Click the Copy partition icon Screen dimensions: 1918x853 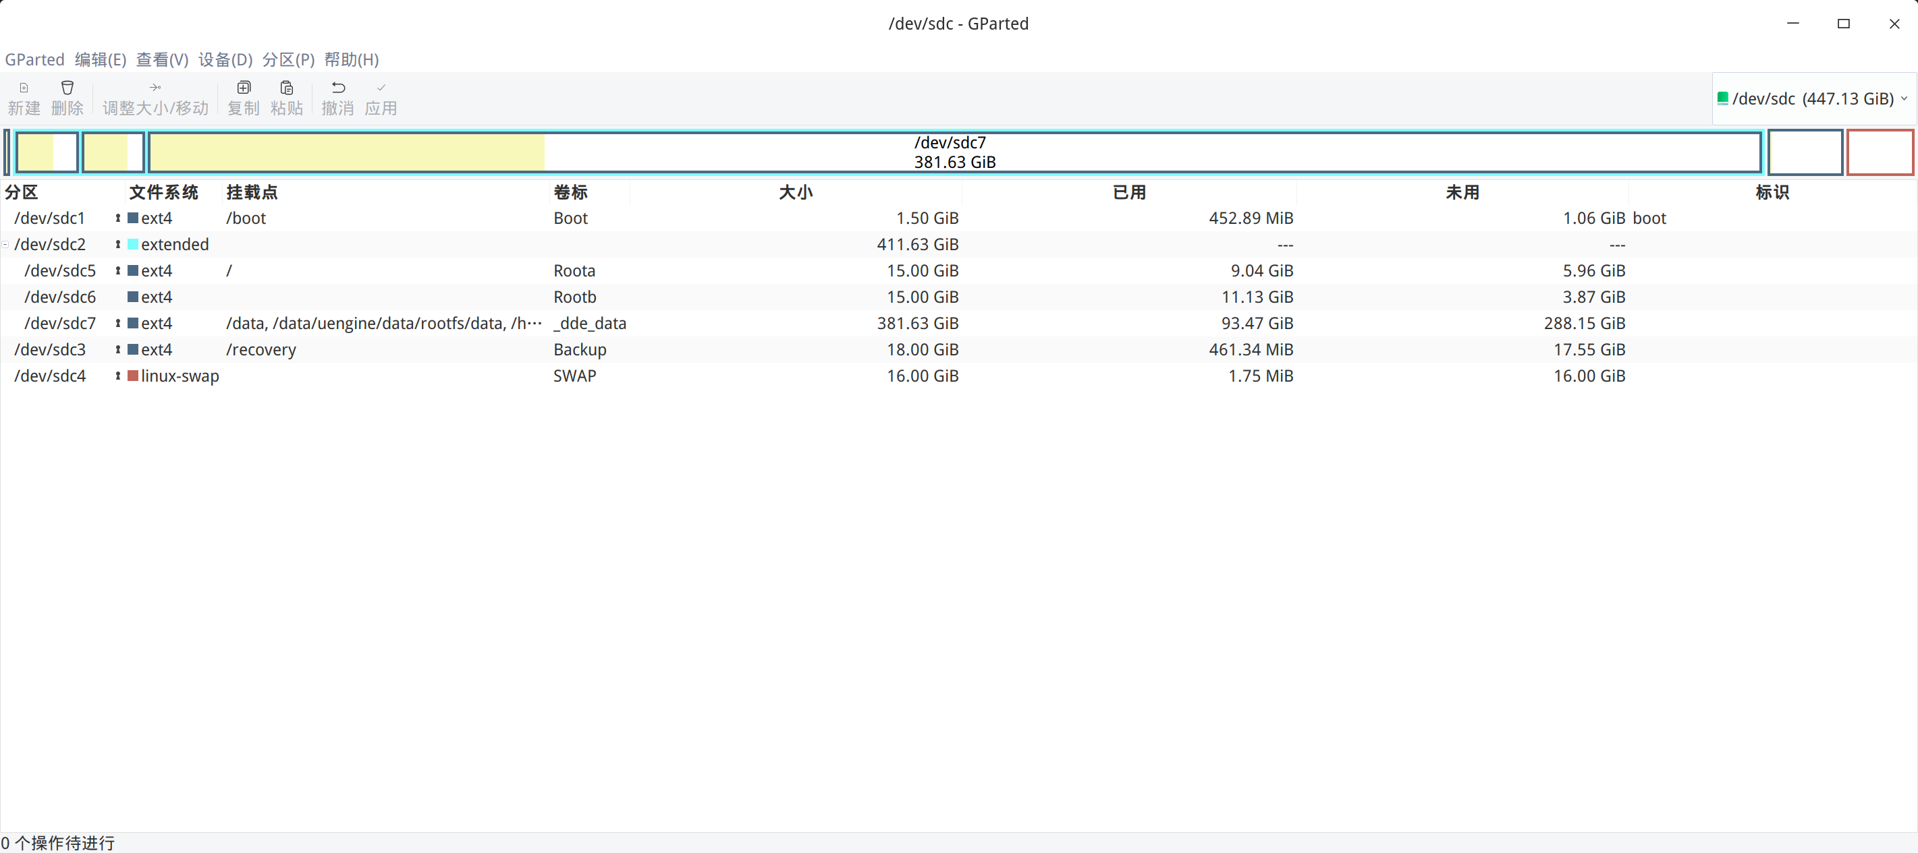click(x=244, y=88)
